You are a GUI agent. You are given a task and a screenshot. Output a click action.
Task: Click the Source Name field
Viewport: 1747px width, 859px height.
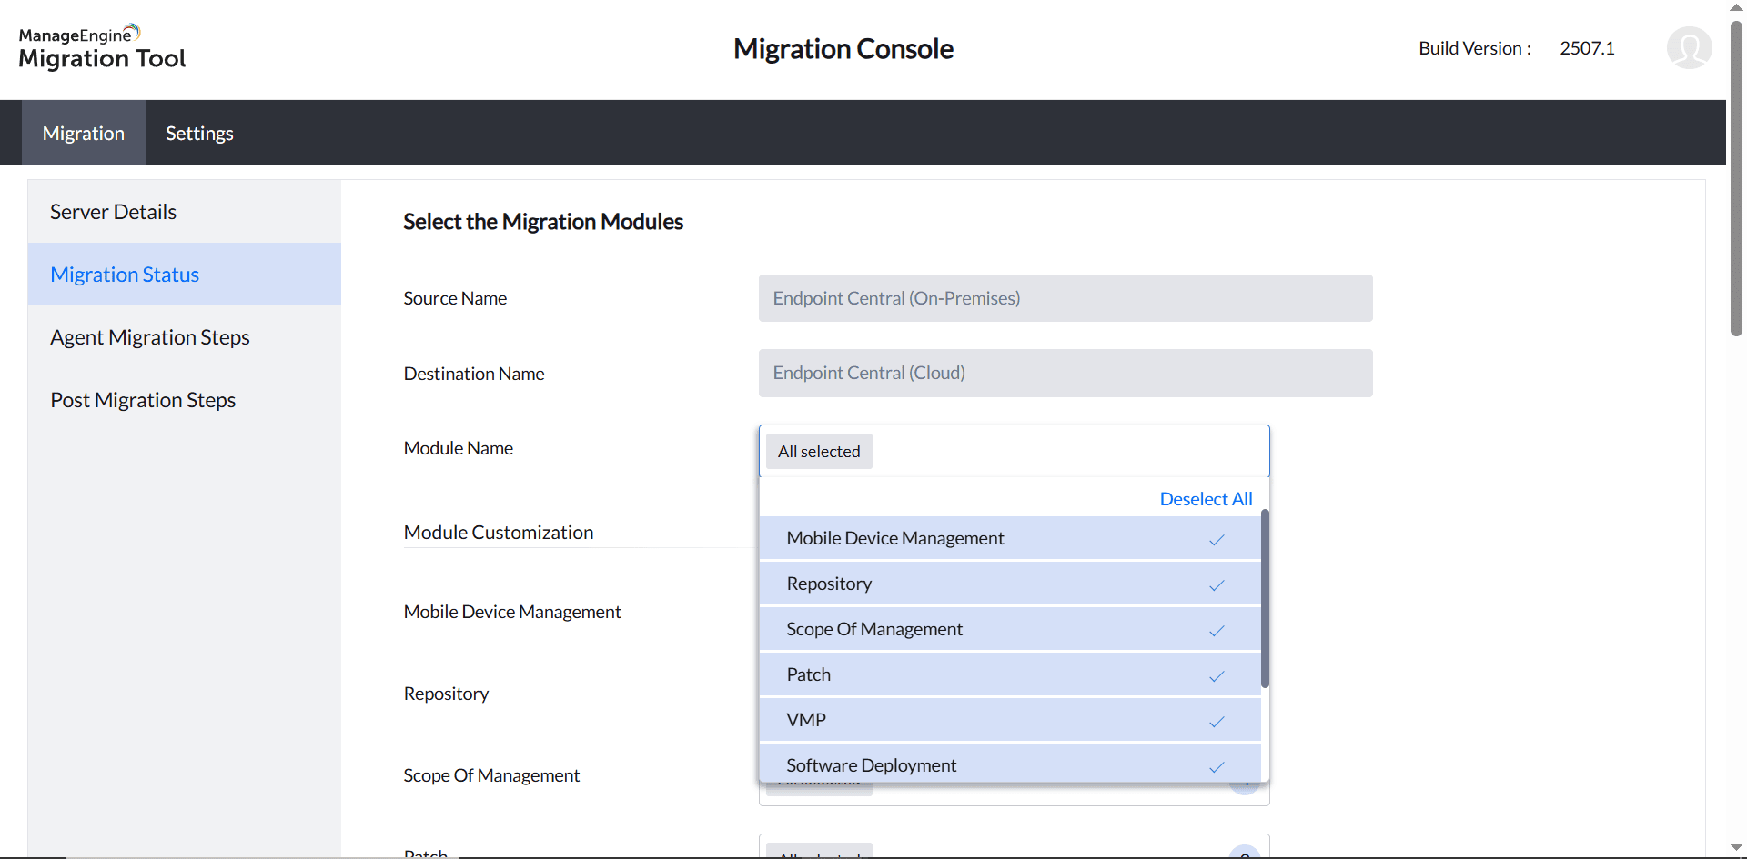[1065, 298]
